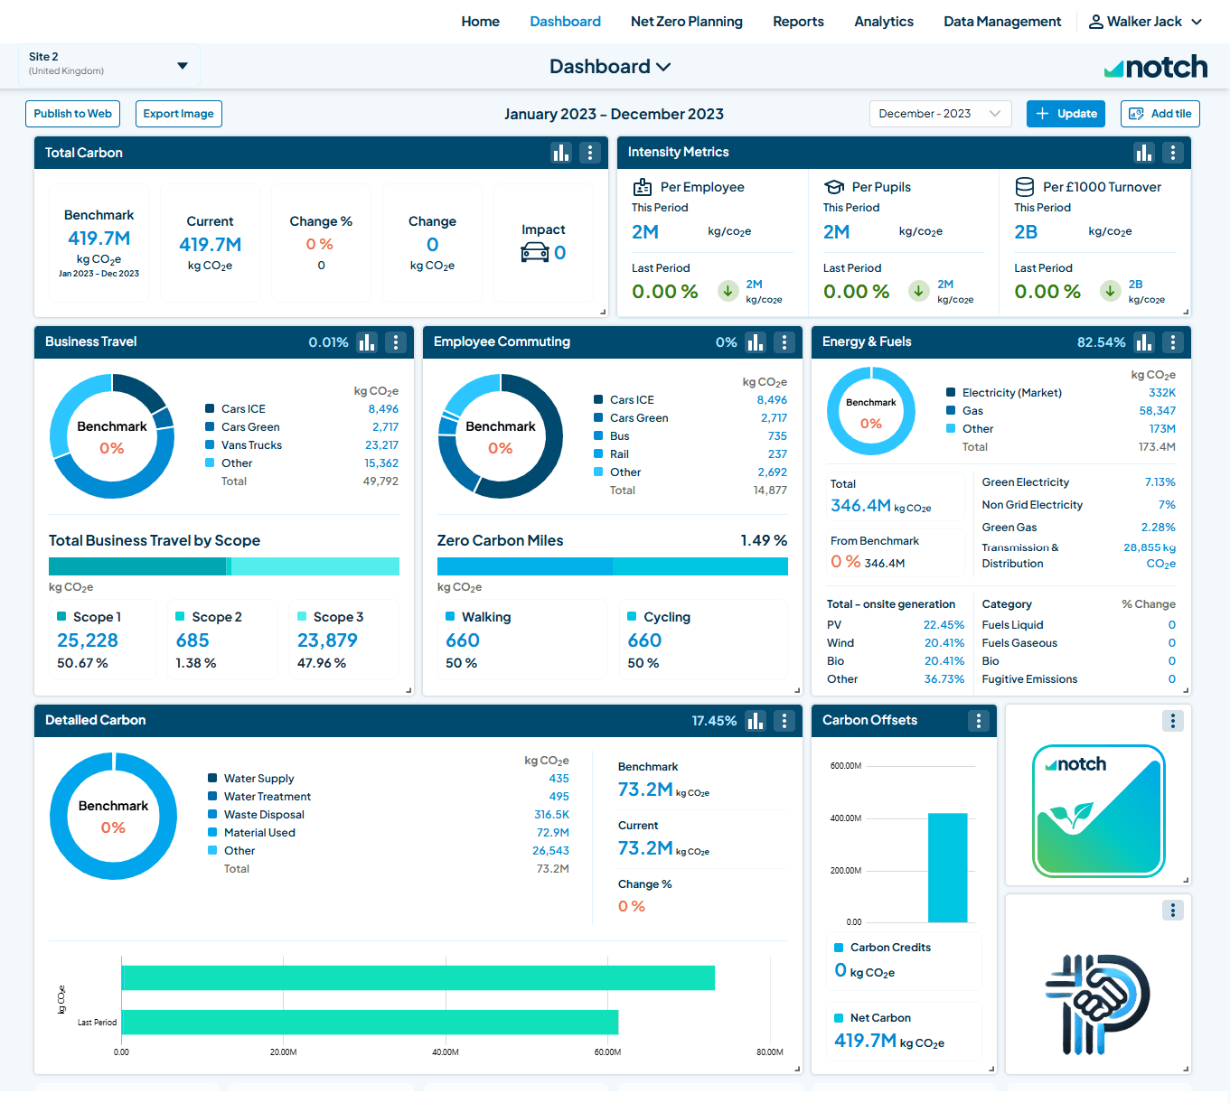Screen dimensions: 1230x1103
Task: Open Intensity Metrics tile options menu
Action: (1172, 153)
